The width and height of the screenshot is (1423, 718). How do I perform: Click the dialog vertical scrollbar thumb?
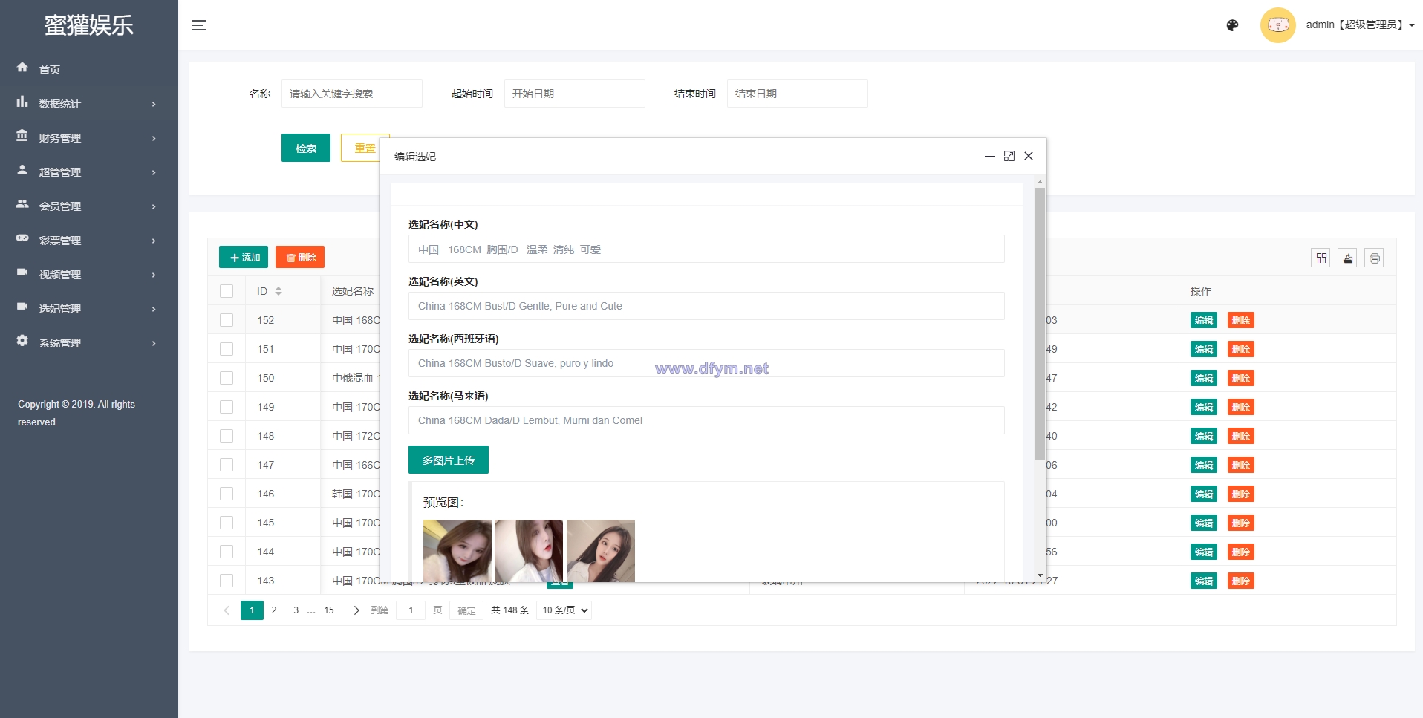pos(1040,324)
